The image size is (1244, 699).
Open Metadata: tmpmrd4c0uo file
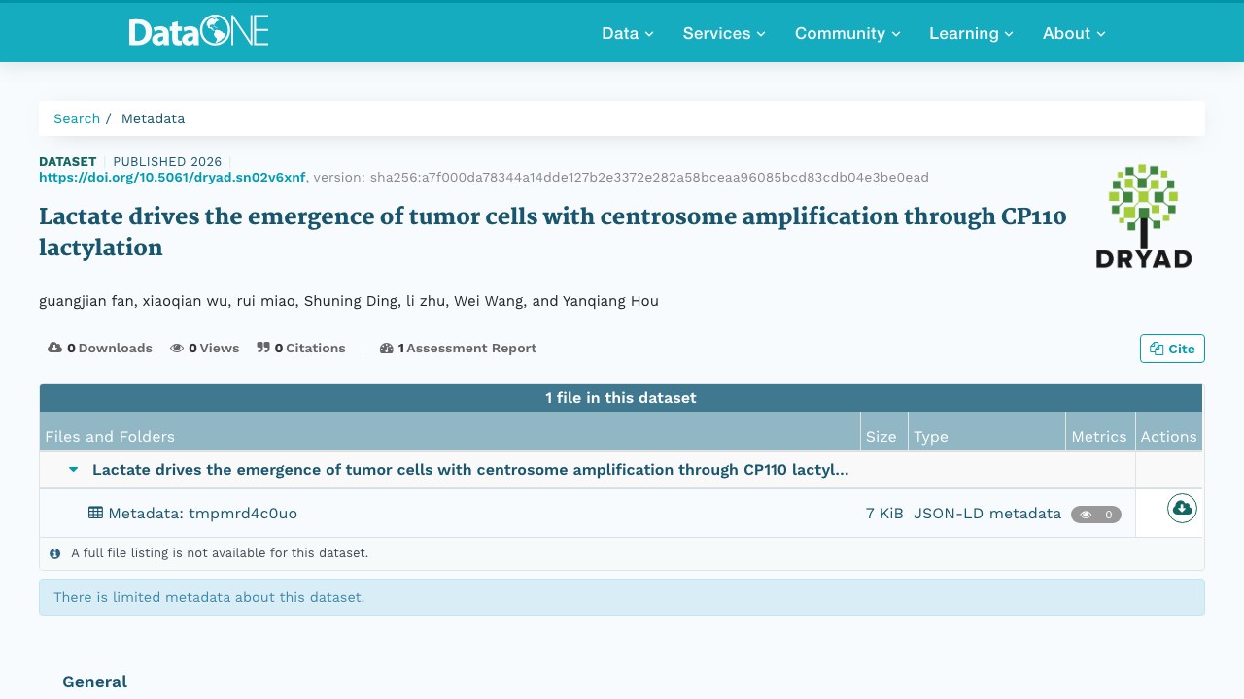coord(202,514)
